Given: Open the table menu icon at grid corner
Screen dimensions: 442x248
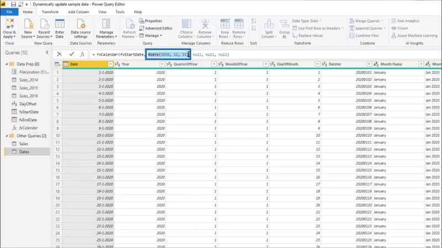Looking at the screenshot, I should pos(57,64).
